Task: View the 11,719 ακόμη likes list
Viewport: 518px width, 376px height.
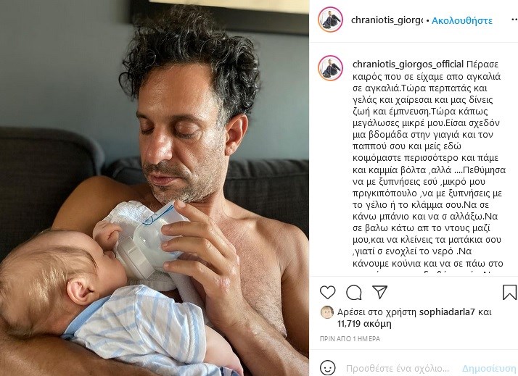Action: 364,324
